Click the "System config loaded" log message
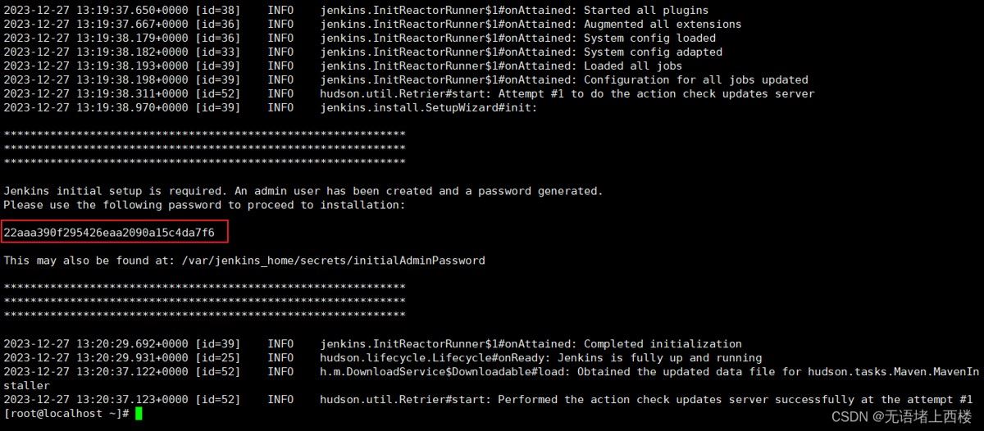Image resolution: width=984 pixels, height=431 pixels. [x=649, y=39]
